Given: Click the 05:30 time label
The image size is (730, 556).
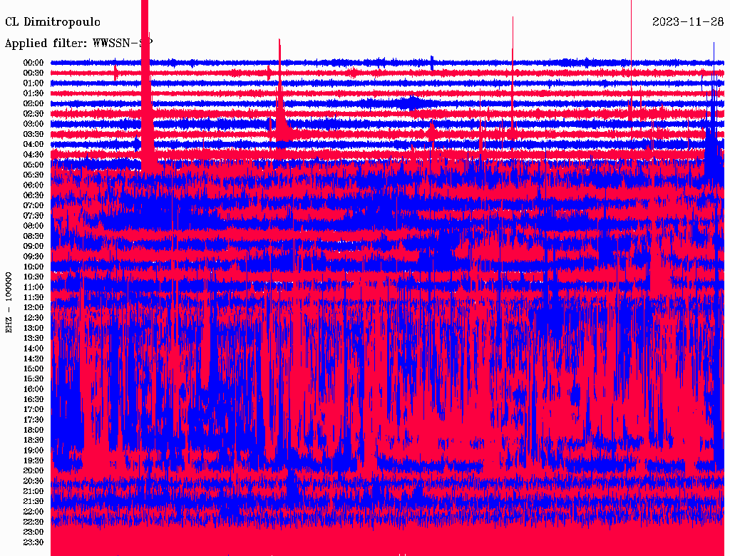Looking at the screenshot, I should tap(34, 175).
